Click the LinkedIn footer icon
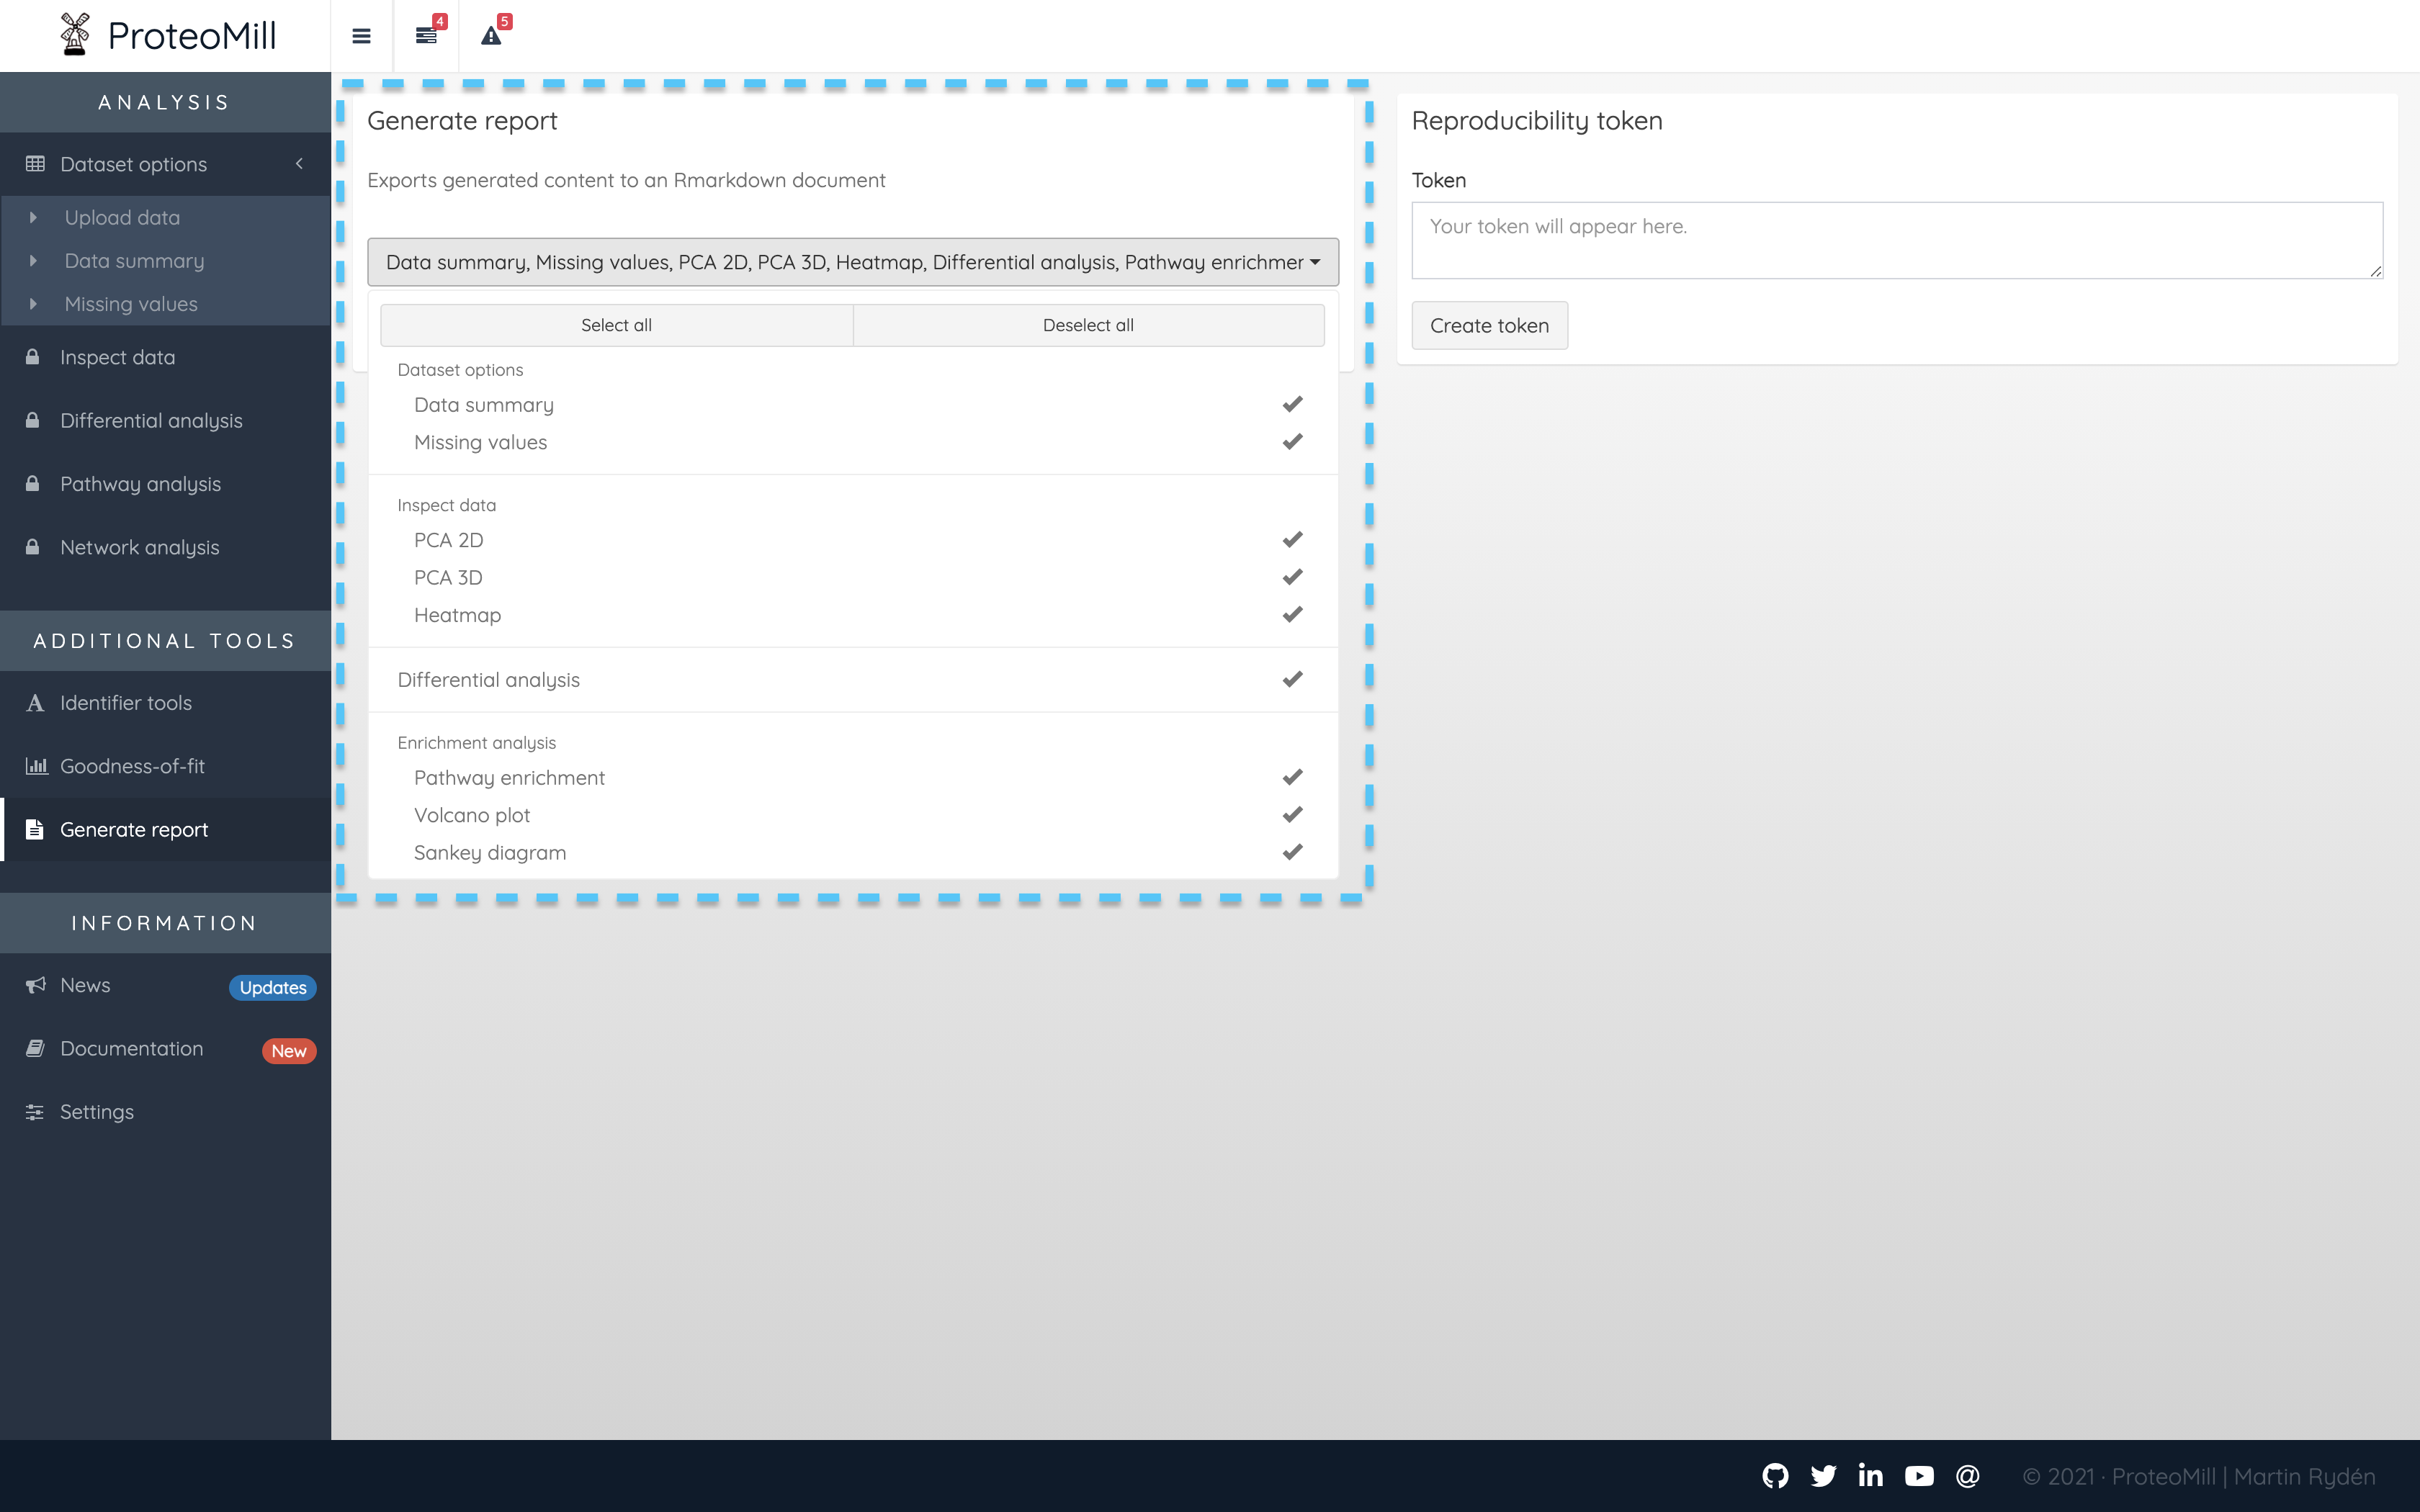Screen dimensions: 2420x1512 pyautogui.click(x=1870, y=1476)
